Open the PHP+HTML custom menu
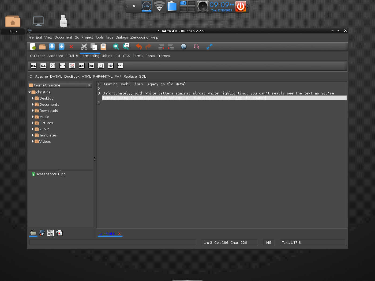 tap(103, 76)
